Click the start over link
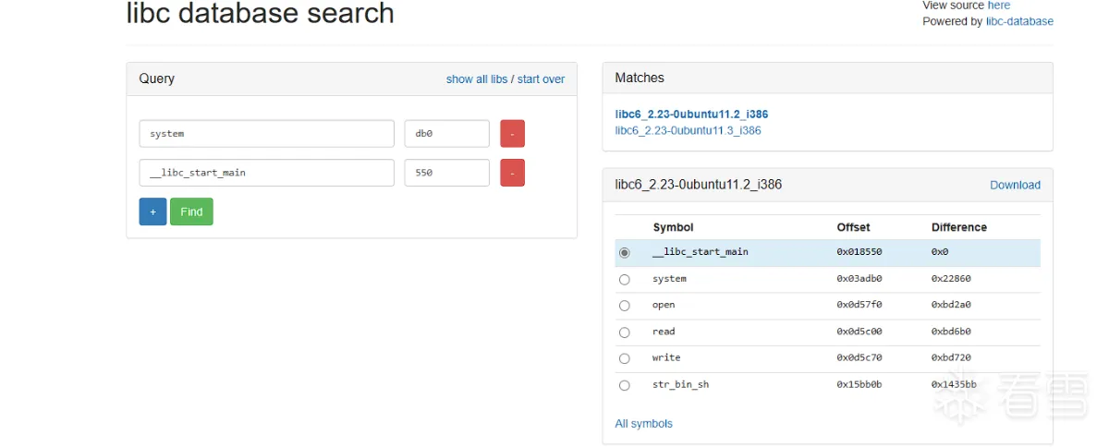1109x447 pixels. coord(541,79)
